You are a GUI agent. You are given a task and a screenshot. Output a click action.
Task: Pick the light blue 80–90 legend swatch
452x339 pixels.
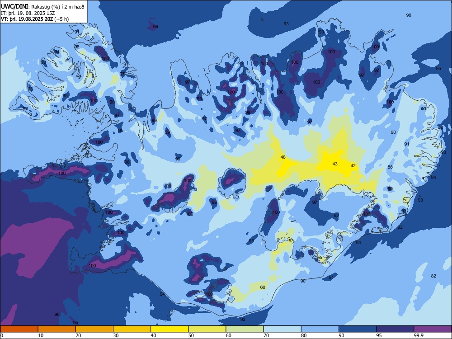coord(320,329)
